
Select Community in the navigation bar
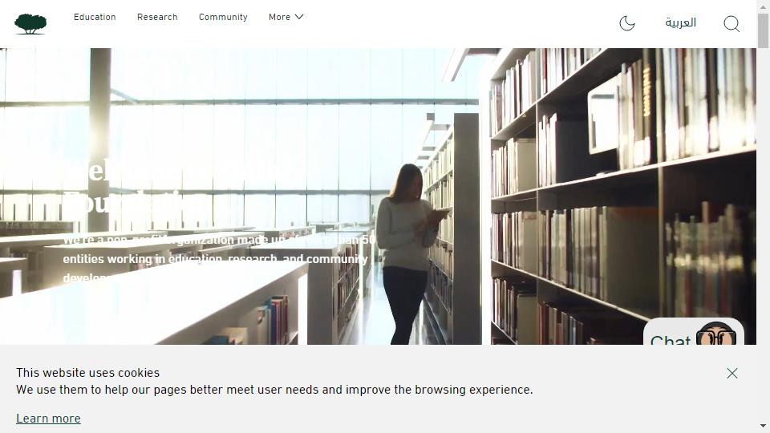223,17
